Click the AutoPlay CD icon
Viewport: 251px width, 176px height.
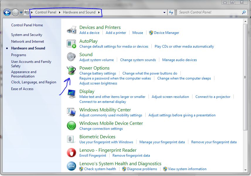[71, 44]
